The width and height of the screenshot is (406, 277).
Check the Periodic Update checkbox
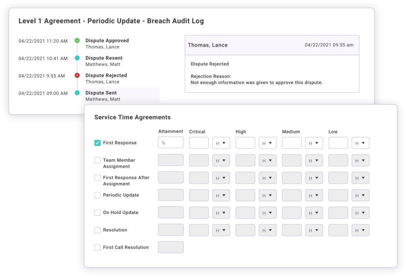coord(97,195)
